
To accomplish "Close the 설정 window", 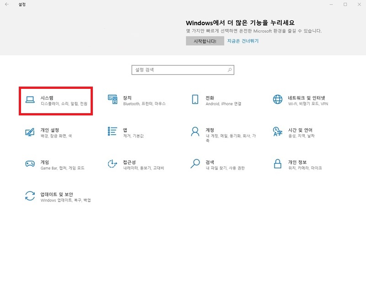I will pos(359,4).
